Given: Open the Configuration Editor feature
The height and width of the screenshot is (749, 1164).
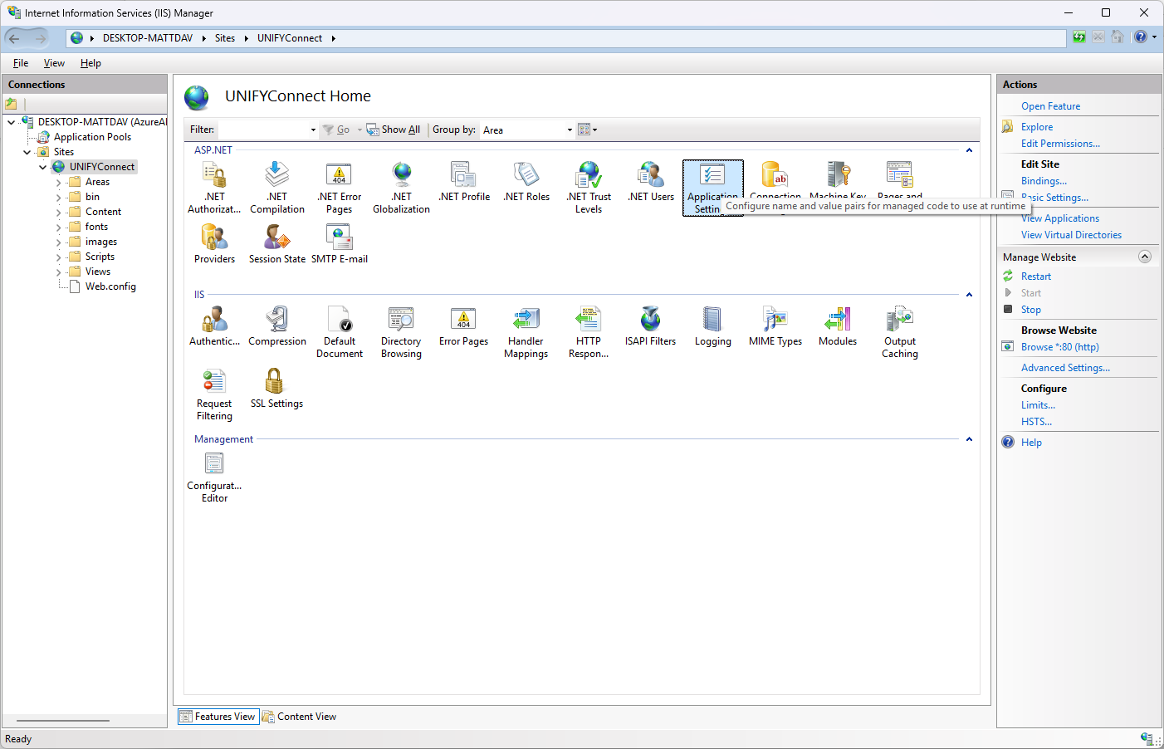Looking at the screenshot, I should tap(214, 477).
